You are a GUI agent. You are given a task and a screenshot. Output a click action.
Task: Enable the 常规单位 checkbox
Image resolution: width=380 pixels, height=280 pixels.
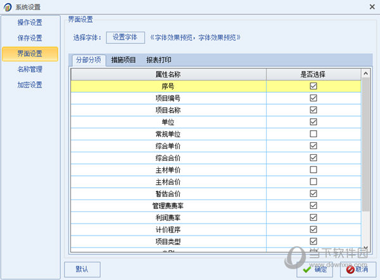(x=313, y=134)
